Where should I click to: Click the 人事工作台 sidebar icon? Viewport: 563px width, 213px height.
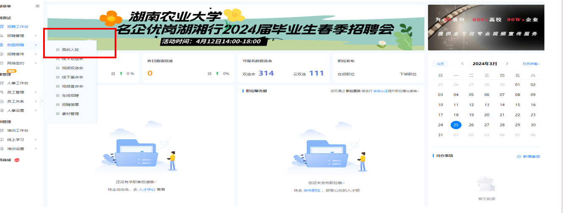pyautogui.click(x=2, y=83)
